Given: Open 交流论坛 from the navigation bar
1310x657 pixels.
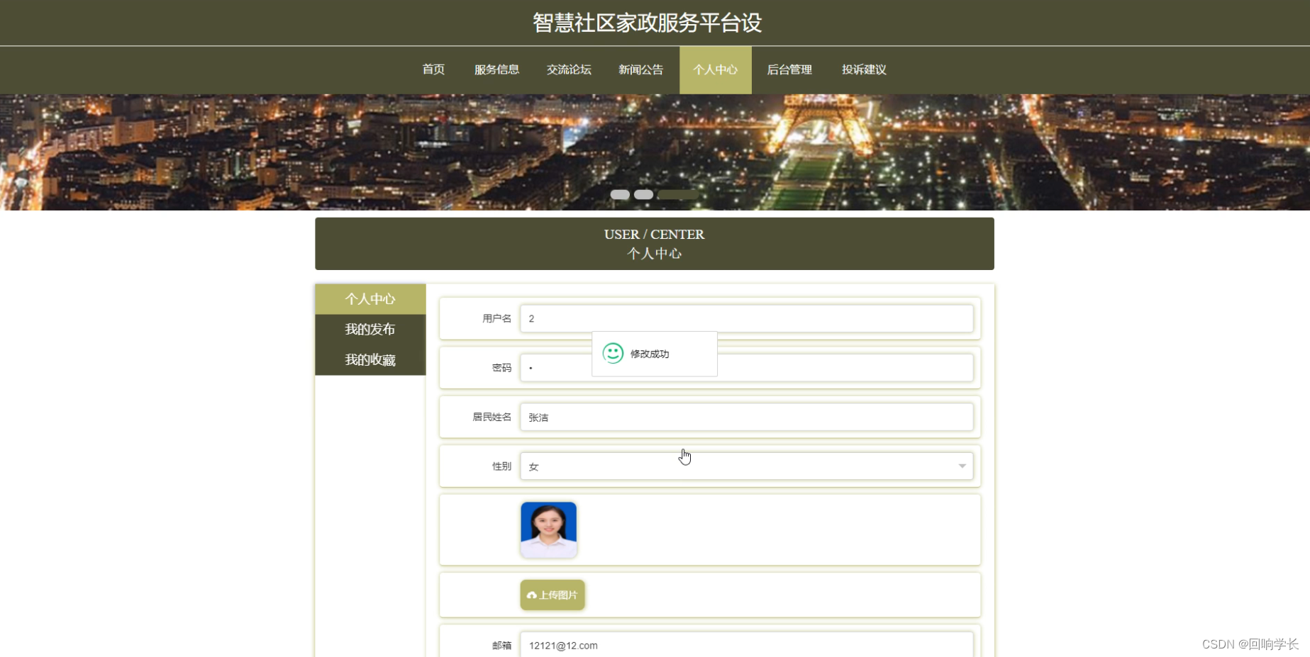Looking at the screenshot, I should (568, 69).
